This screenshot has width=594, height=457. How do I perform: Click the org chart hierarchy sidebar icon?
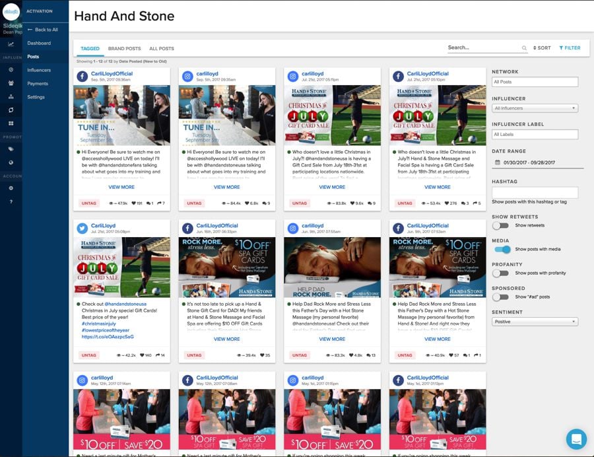click(x=11, y=96)
